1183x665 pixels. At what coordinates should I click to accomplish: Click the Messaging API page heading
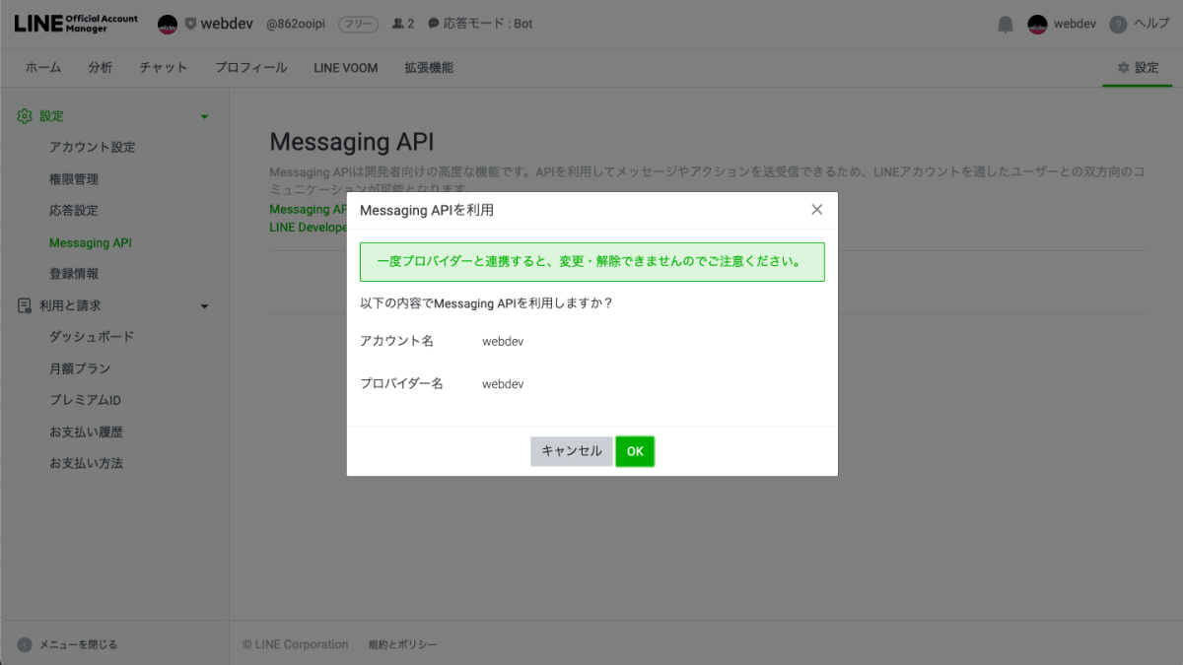pos(352,142)
